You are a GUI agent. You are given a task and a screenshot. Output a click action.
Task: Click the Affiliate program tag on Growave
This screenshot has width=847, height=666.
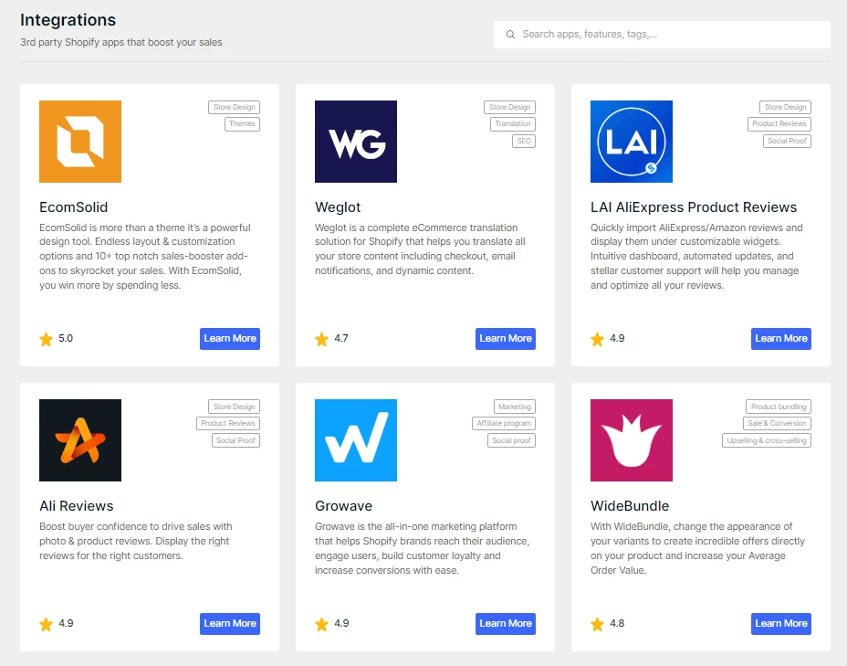tap(504, 423)
